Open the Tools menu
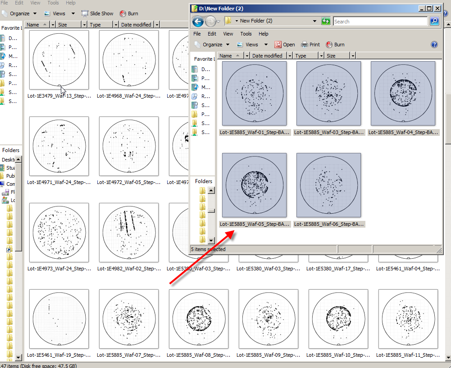 point(246,34)
